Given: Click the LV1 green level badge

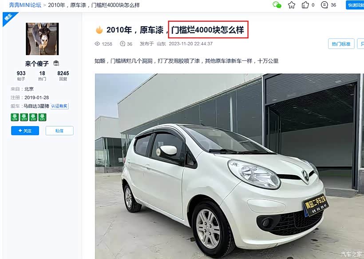Looking at the screenshot, I should click(x=42, y=117).
